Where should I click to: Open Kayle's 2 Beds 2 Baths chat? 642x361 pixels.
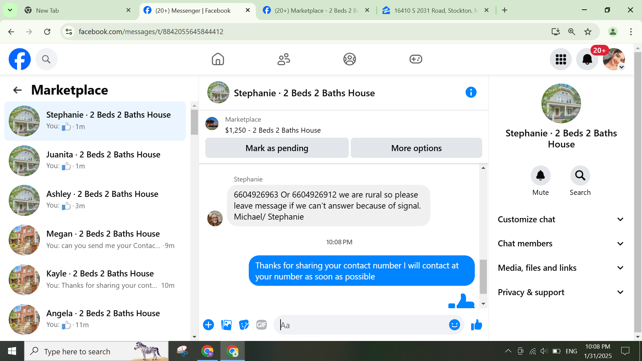[x=95, y=280]
